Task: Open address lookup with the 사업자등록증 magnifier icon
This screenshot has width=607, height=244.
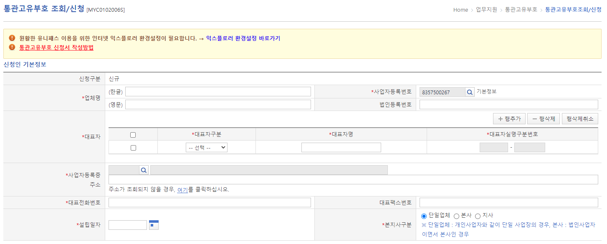Action: coord(144,170)
